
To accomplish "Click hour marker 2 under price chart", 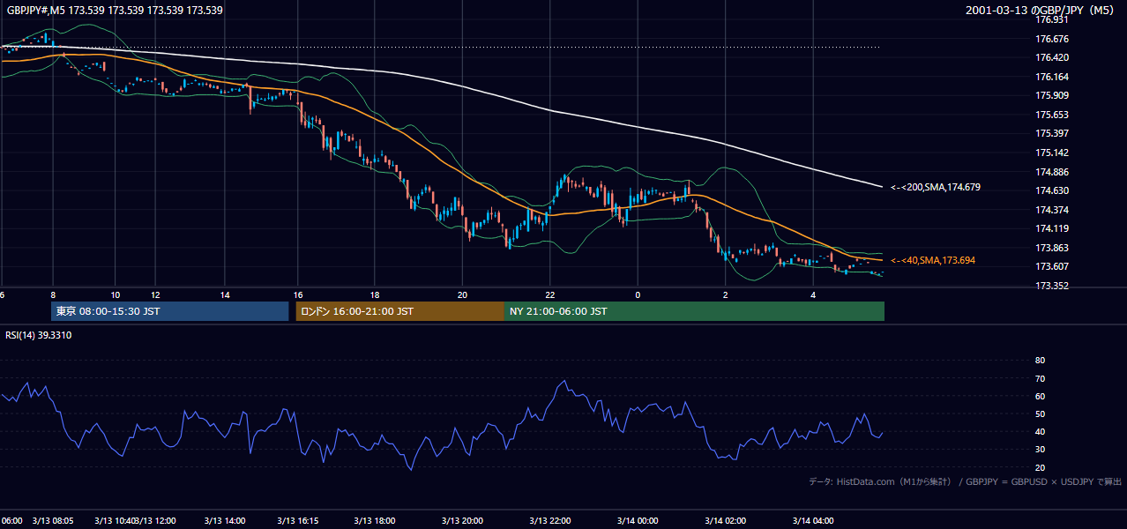I will (725, 294).
